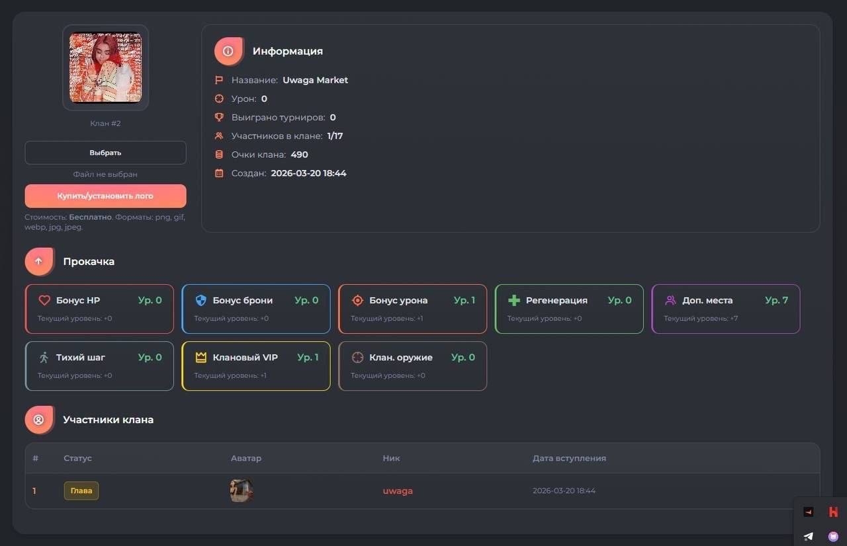
Task: Click the members icon near Участников в клане
Action: click(x=219, y=136)
